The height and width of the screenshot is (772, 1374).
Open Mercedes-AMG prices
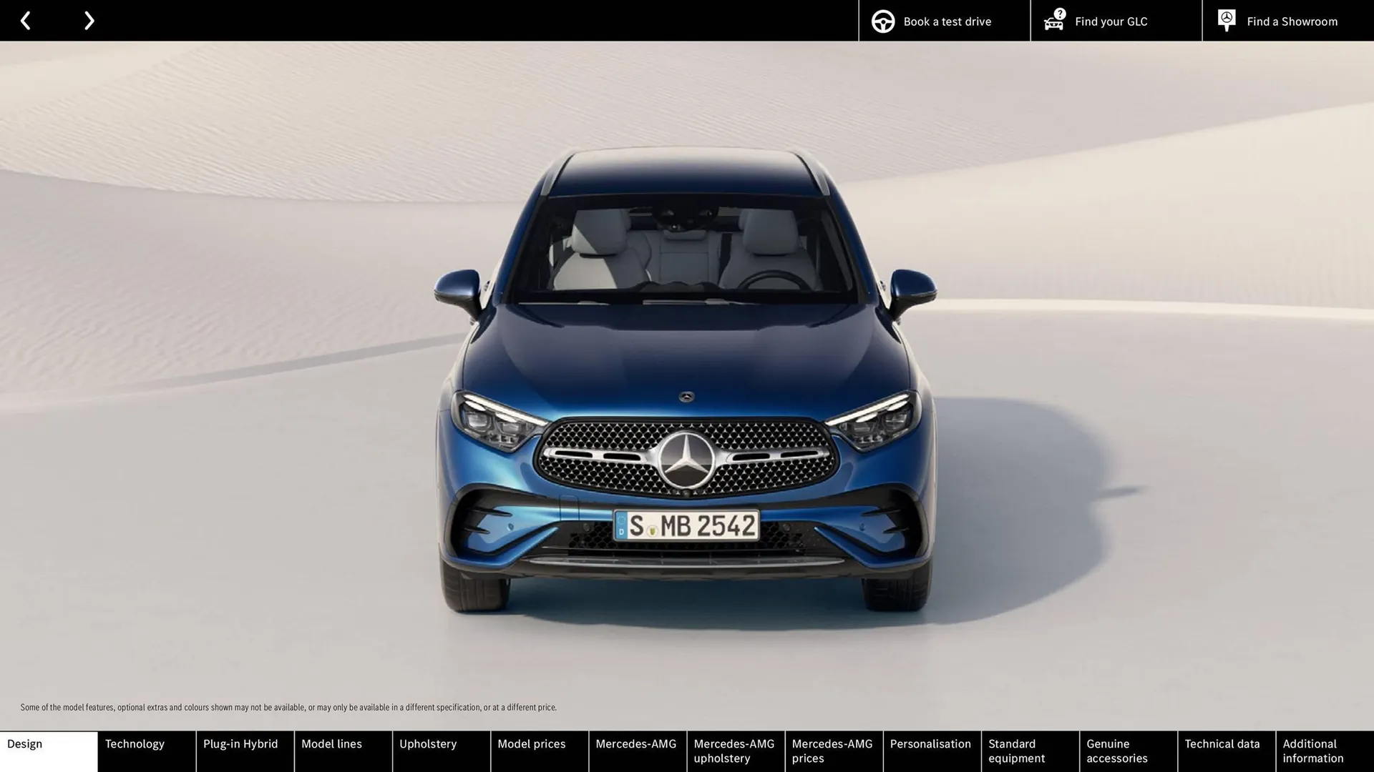833,751
